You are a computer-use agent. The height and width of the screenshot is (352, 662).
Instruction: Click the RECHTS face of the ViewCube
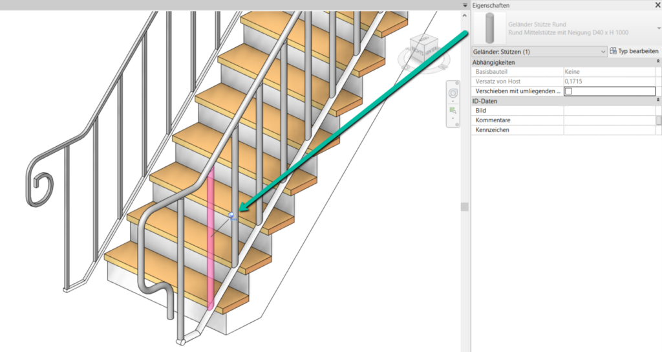(418, 51)
